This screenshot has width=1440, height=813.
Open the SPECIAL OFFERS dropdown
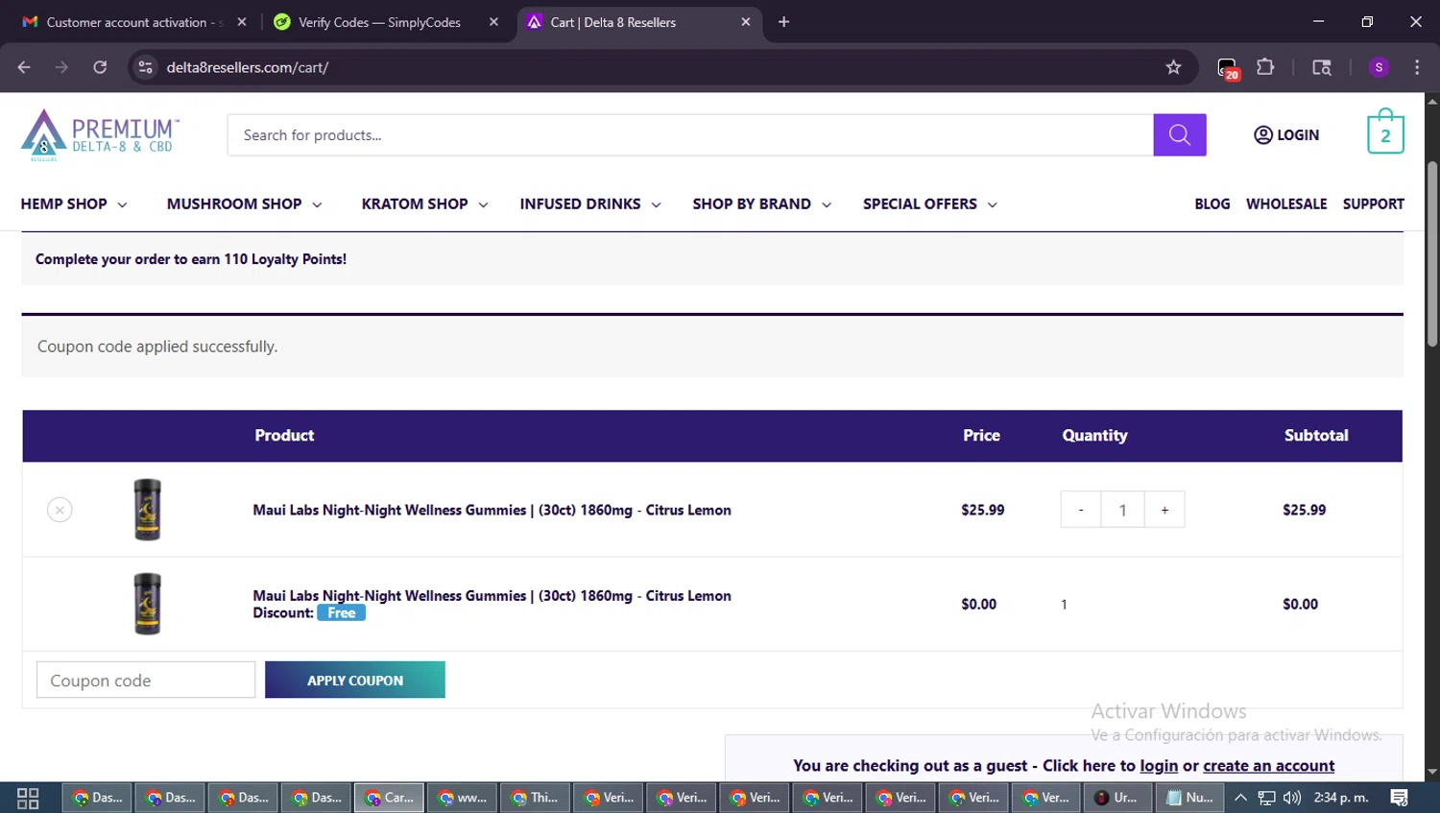(x=930, y=204)
